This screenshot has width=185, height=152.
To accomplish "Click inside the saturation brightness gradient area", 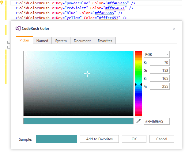I will [x=78, y=84].
